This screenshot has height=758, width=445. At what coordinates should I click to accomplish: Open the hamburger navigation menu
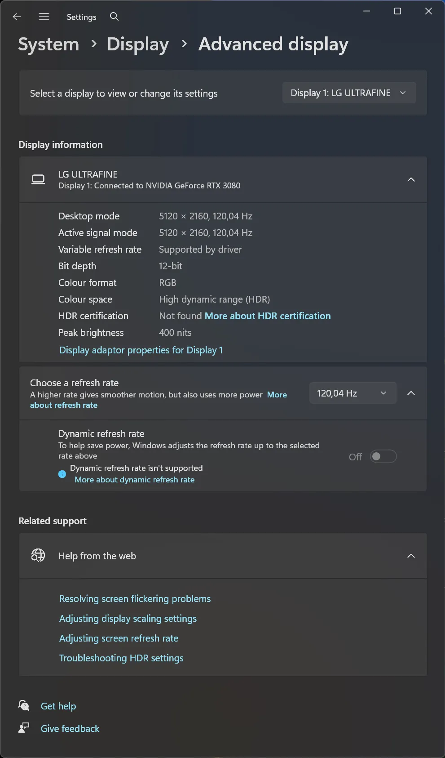44,17
